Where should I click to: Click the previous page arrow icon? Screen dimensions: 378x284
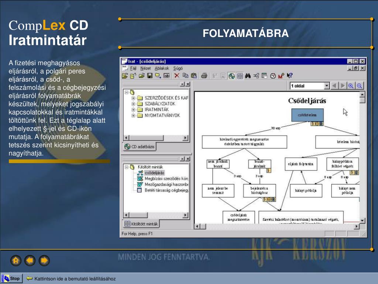click(334, 86)
